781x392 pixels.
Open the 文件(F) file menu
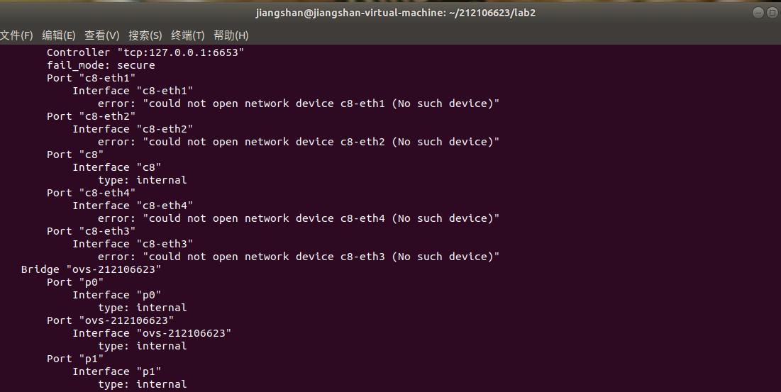(16, 35)
